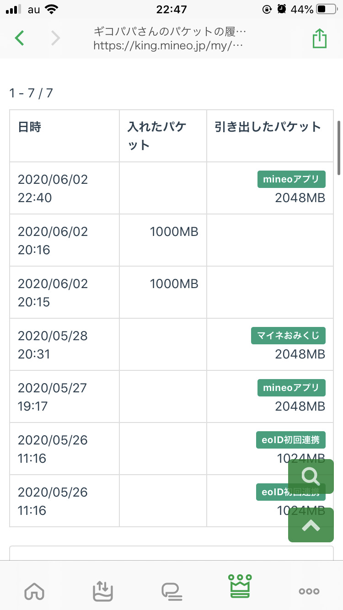Viewport: 343px width, 610px height.
Task: Tap the マイネおみくじ tag
Action: click(288, 336)
